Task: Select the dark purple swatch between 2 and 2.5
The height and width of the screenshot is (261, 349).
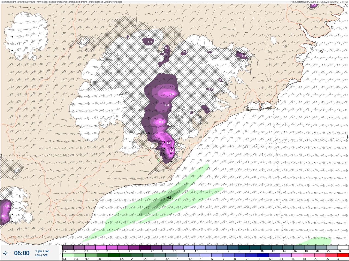Action: click(145, 247)
